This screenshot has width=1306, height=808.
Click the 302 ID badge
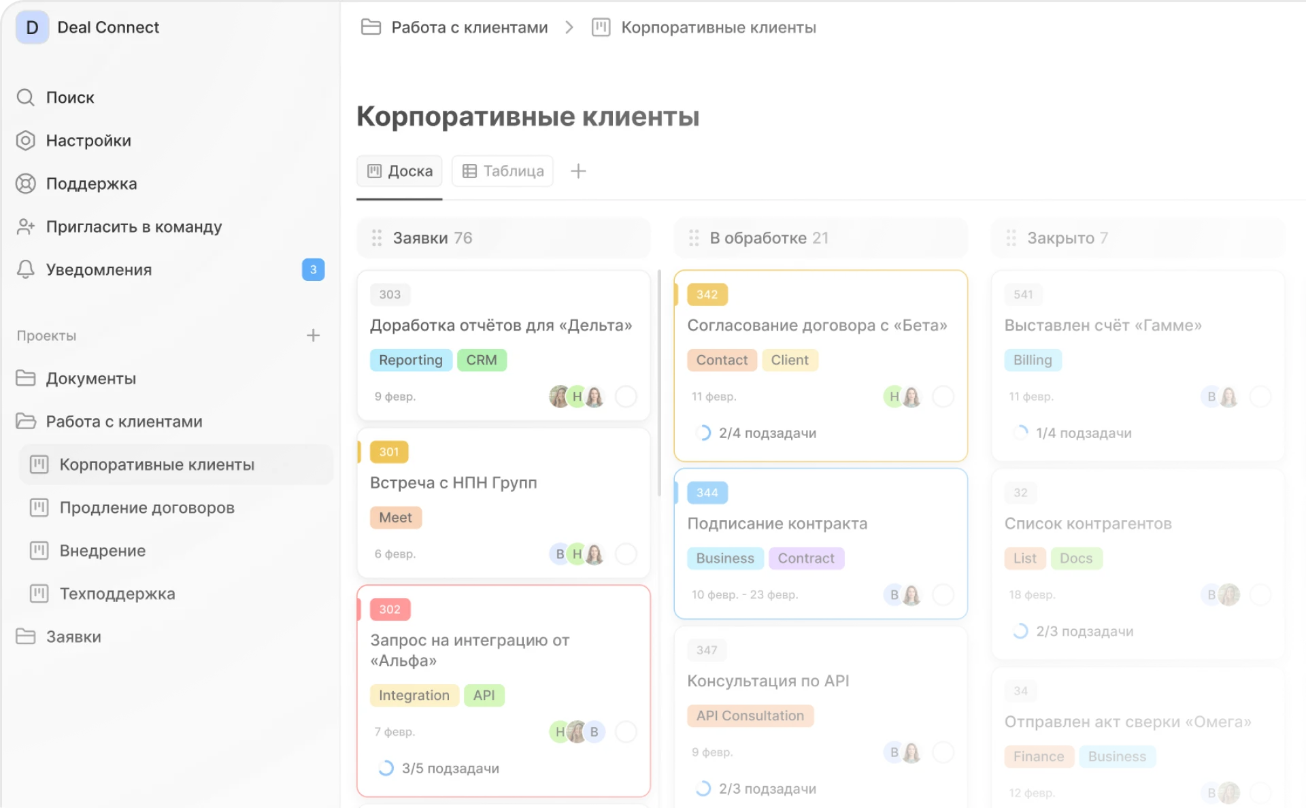click(390, 609)
